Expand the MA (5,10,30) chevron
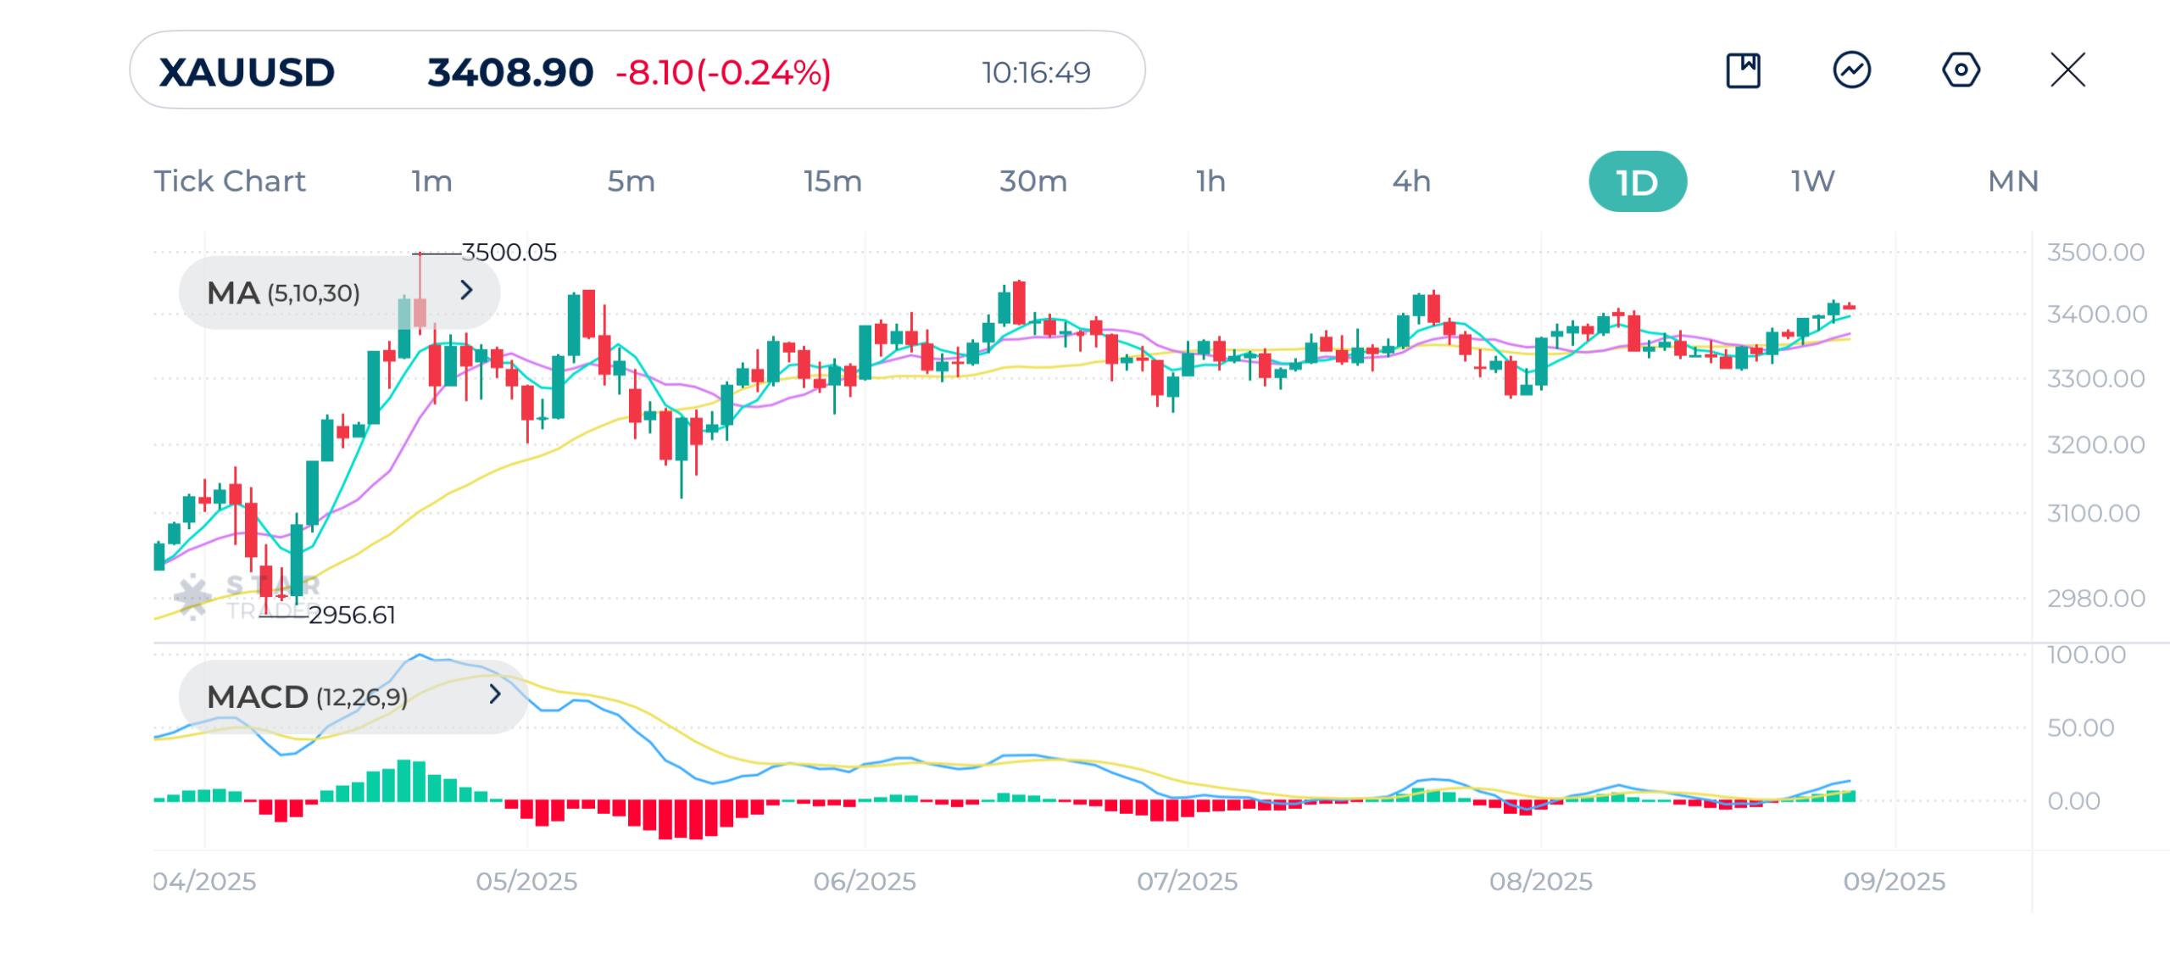This screenshot has height=953, width=2170. click(466, 291)
